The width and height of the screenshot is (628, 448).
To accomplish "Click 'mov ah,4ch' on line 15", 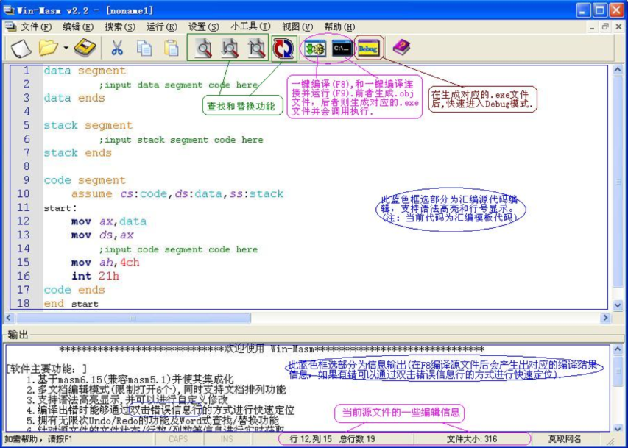I will click(x=105, y=262).
